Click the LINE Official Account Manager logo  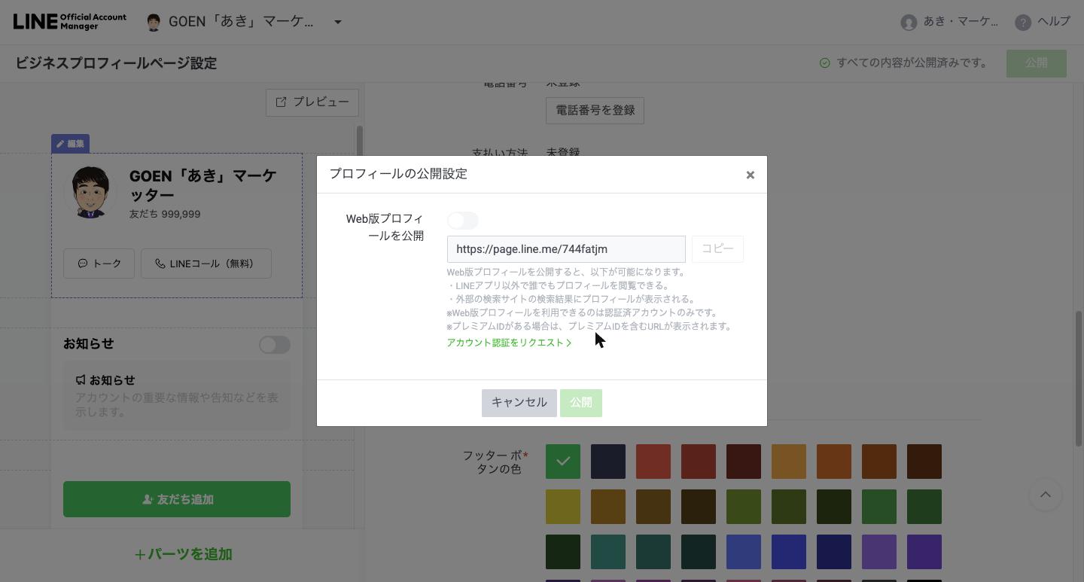[x=70, y=21]
